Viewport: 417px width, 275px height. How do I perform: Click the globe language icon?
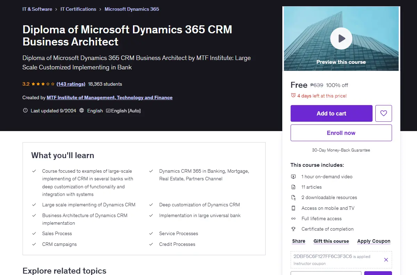(82, 111)
